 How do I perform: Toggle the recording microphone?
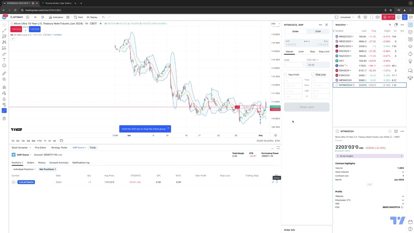(405, 17)
